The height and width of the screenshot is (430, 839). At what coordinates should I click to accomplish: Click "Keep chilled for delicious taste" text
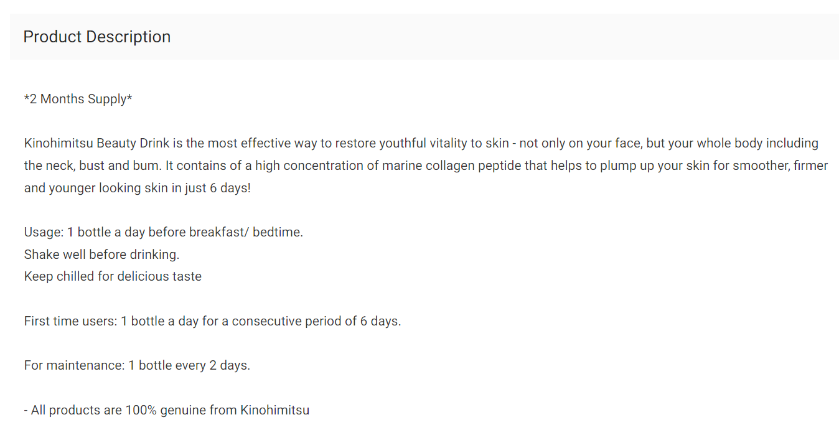[113, 276]
